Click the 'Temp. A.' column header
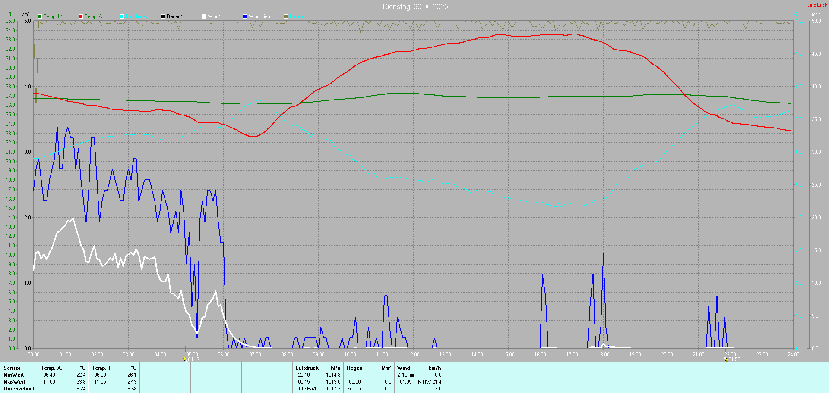Viewport: 829px width, 393px height. coord(51,368)
